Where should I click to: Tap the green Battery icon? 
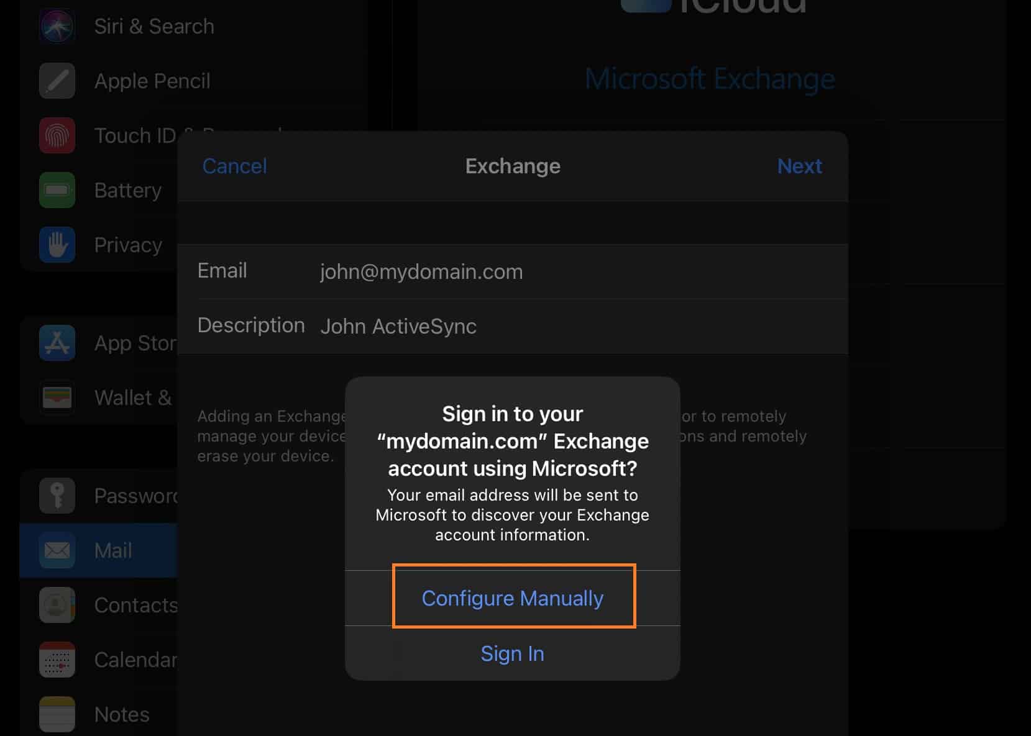[57, 190]
